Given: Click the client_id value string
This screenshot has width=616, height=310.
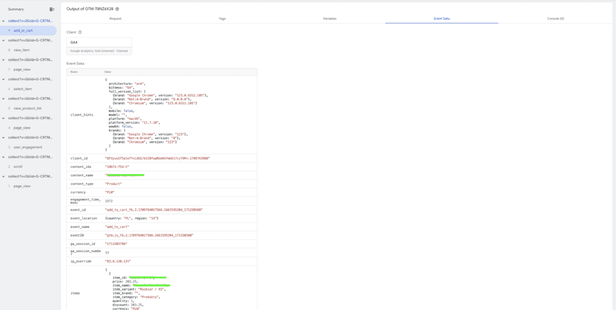Looking at the screenshot, I should click(x=158, y=158).
